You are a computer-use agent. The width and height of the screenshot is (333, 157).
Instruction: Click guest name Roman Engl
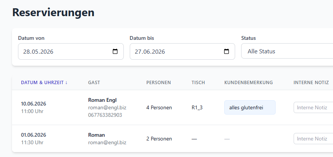pyautogui.click(x=102, y=100)
